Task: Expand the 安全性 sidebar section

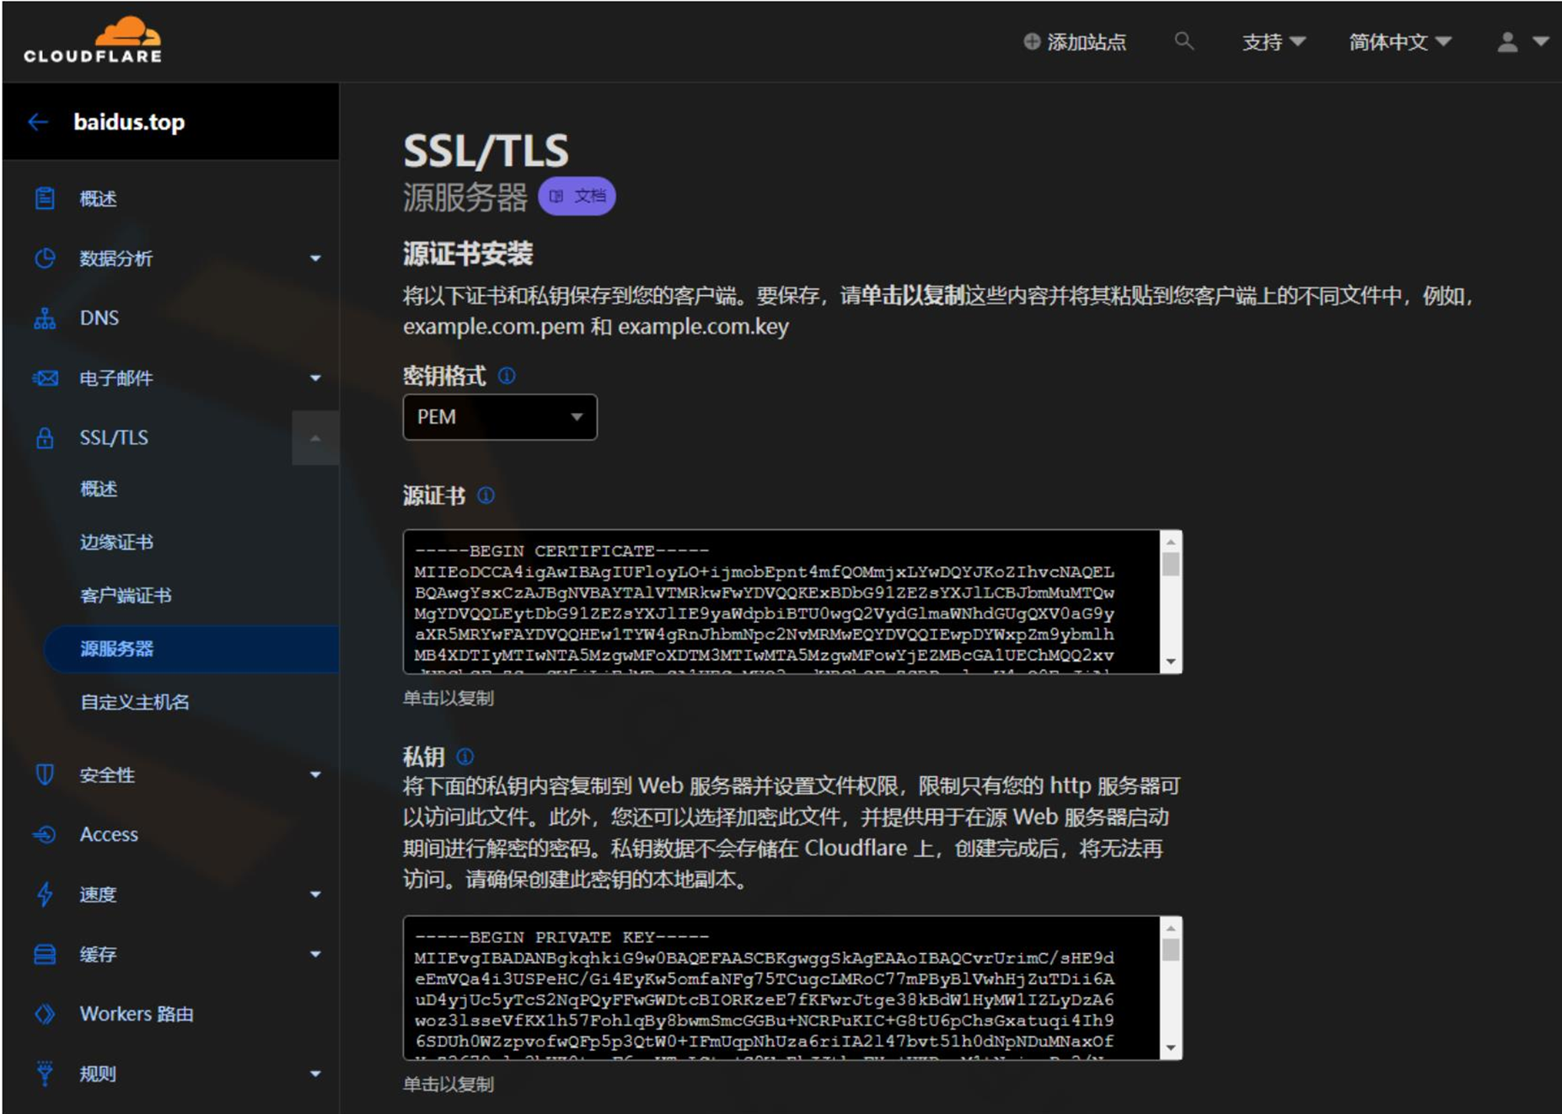Action: pos(315,774)
